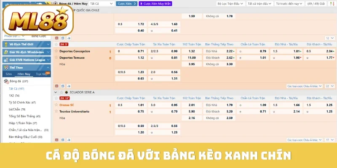Screen dimensions: 337x168
Task: Favorite Deportes Temuco with star
Action: (56, 58)
